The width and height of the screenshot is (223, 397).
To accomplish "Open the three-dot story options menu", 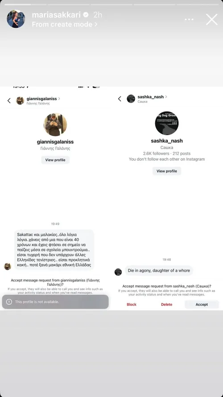I will click(x=189, y=20).
